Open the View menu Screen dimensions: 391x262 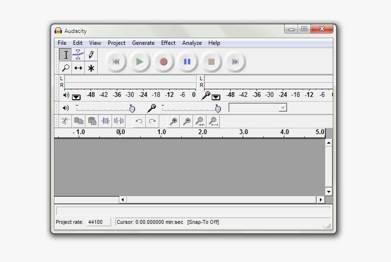click(x=95, y=43)
